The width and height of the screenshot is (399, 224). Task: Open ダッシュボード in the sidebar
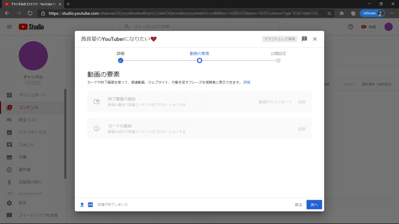32,95
